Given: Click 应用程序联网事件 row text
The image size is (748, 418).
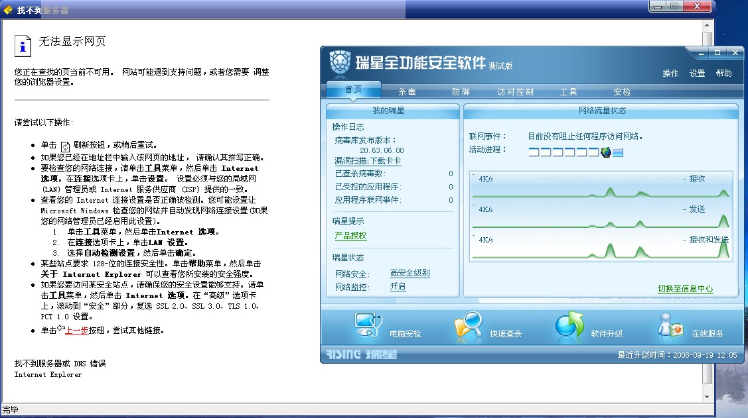Looking at the screenshot, I should [368, 200].
